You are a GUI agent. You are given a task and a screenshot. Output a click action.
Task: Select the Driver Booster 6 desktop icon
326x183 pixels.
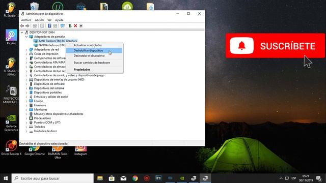(11, 148)
